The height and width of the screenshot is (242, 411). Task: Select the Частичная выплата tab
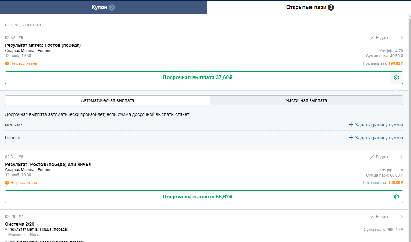[x=306, y=100]
